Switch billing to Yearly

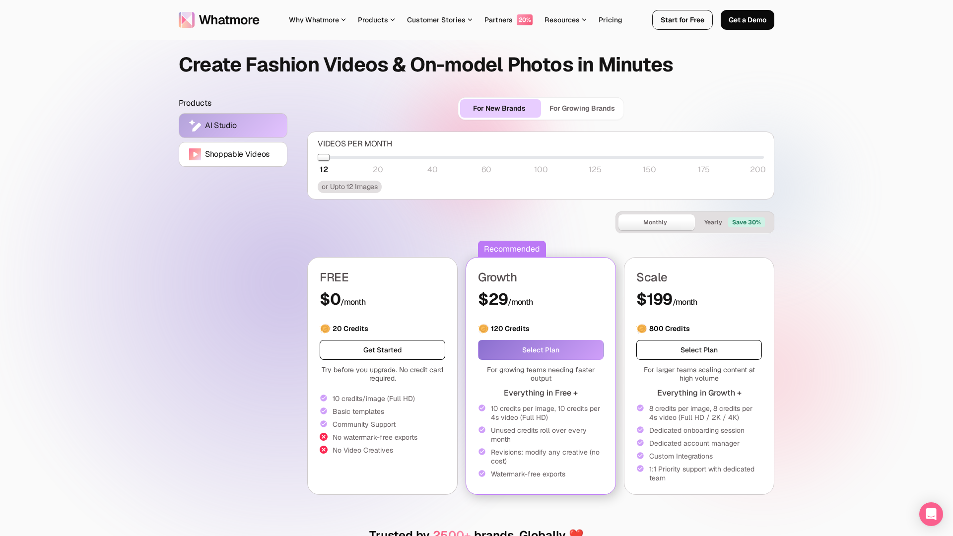[x=713, y=222]
